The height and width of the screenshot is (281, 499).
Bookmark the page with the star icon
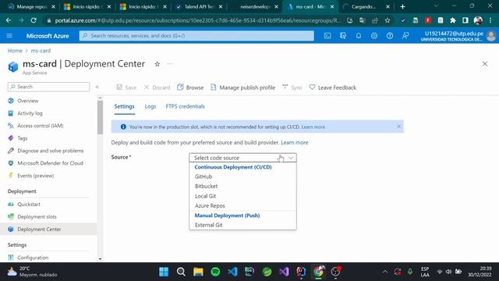click(x=388, y=20)
